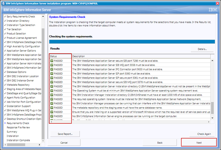Click green check icon for engine processes row
The image size is (221, 150).
(x=52, y=116)
